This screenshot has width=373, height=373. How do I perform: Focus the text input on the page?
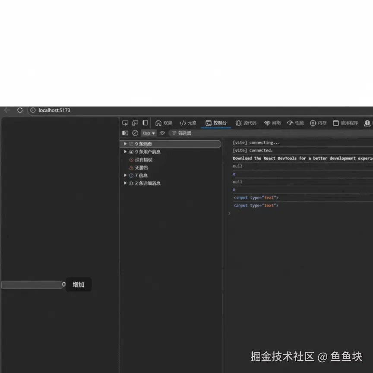coord(32,285)
